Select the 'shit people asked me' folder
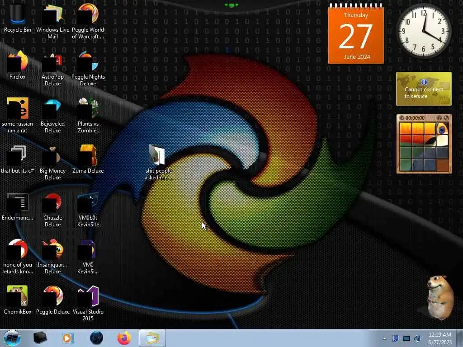The width and height of the screenshot is (463, 347). pyautogui.click(x=159, y=162)
